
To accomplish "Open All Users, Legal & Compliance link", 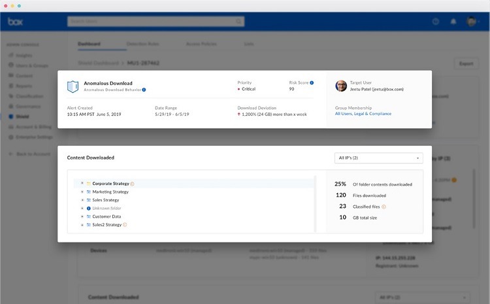I will (363, 114).
